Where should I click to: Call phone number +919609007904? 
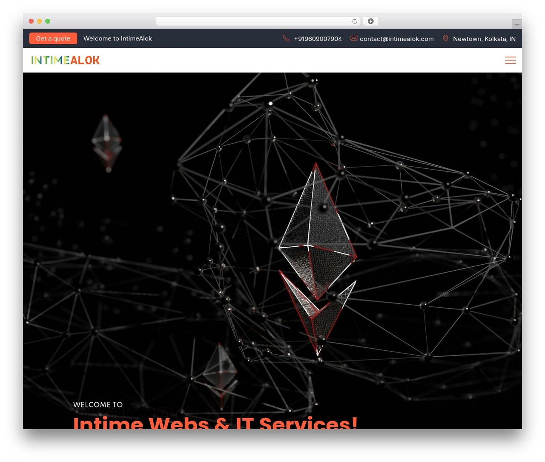click(318, 39)
